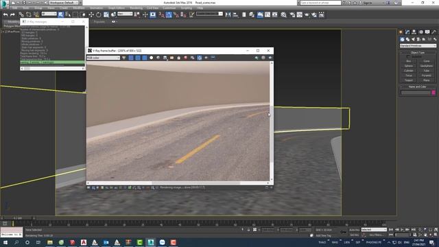This screenshot has width=439, height=247.
Task: Open Windows Start menu
Action: 5,242
